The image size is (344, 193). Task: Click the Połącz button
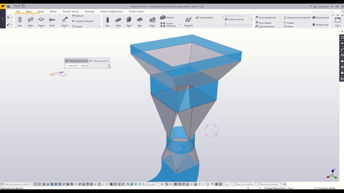288,27
